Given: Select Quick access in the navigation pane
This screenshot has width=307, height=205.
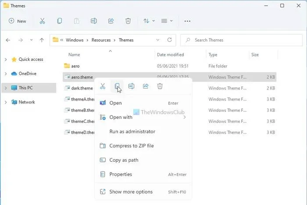Looking at the screenshot, I should (31, 59).
